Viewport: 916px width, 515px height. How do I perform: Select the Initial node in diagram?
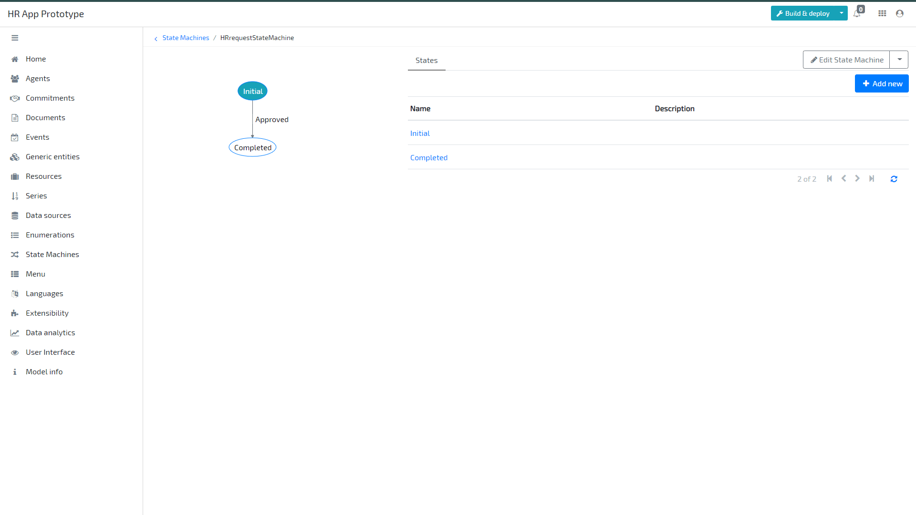coord(252,91)
